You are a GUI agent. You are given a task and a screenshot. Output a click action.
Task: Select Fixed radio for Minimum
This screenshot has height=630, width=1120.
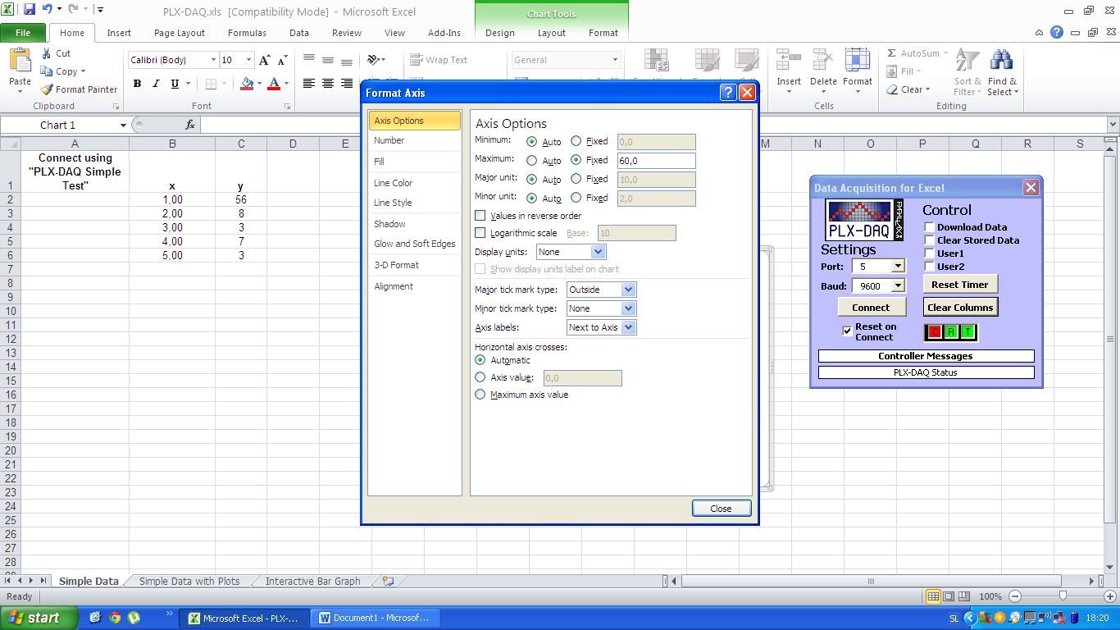click(576, 141)
